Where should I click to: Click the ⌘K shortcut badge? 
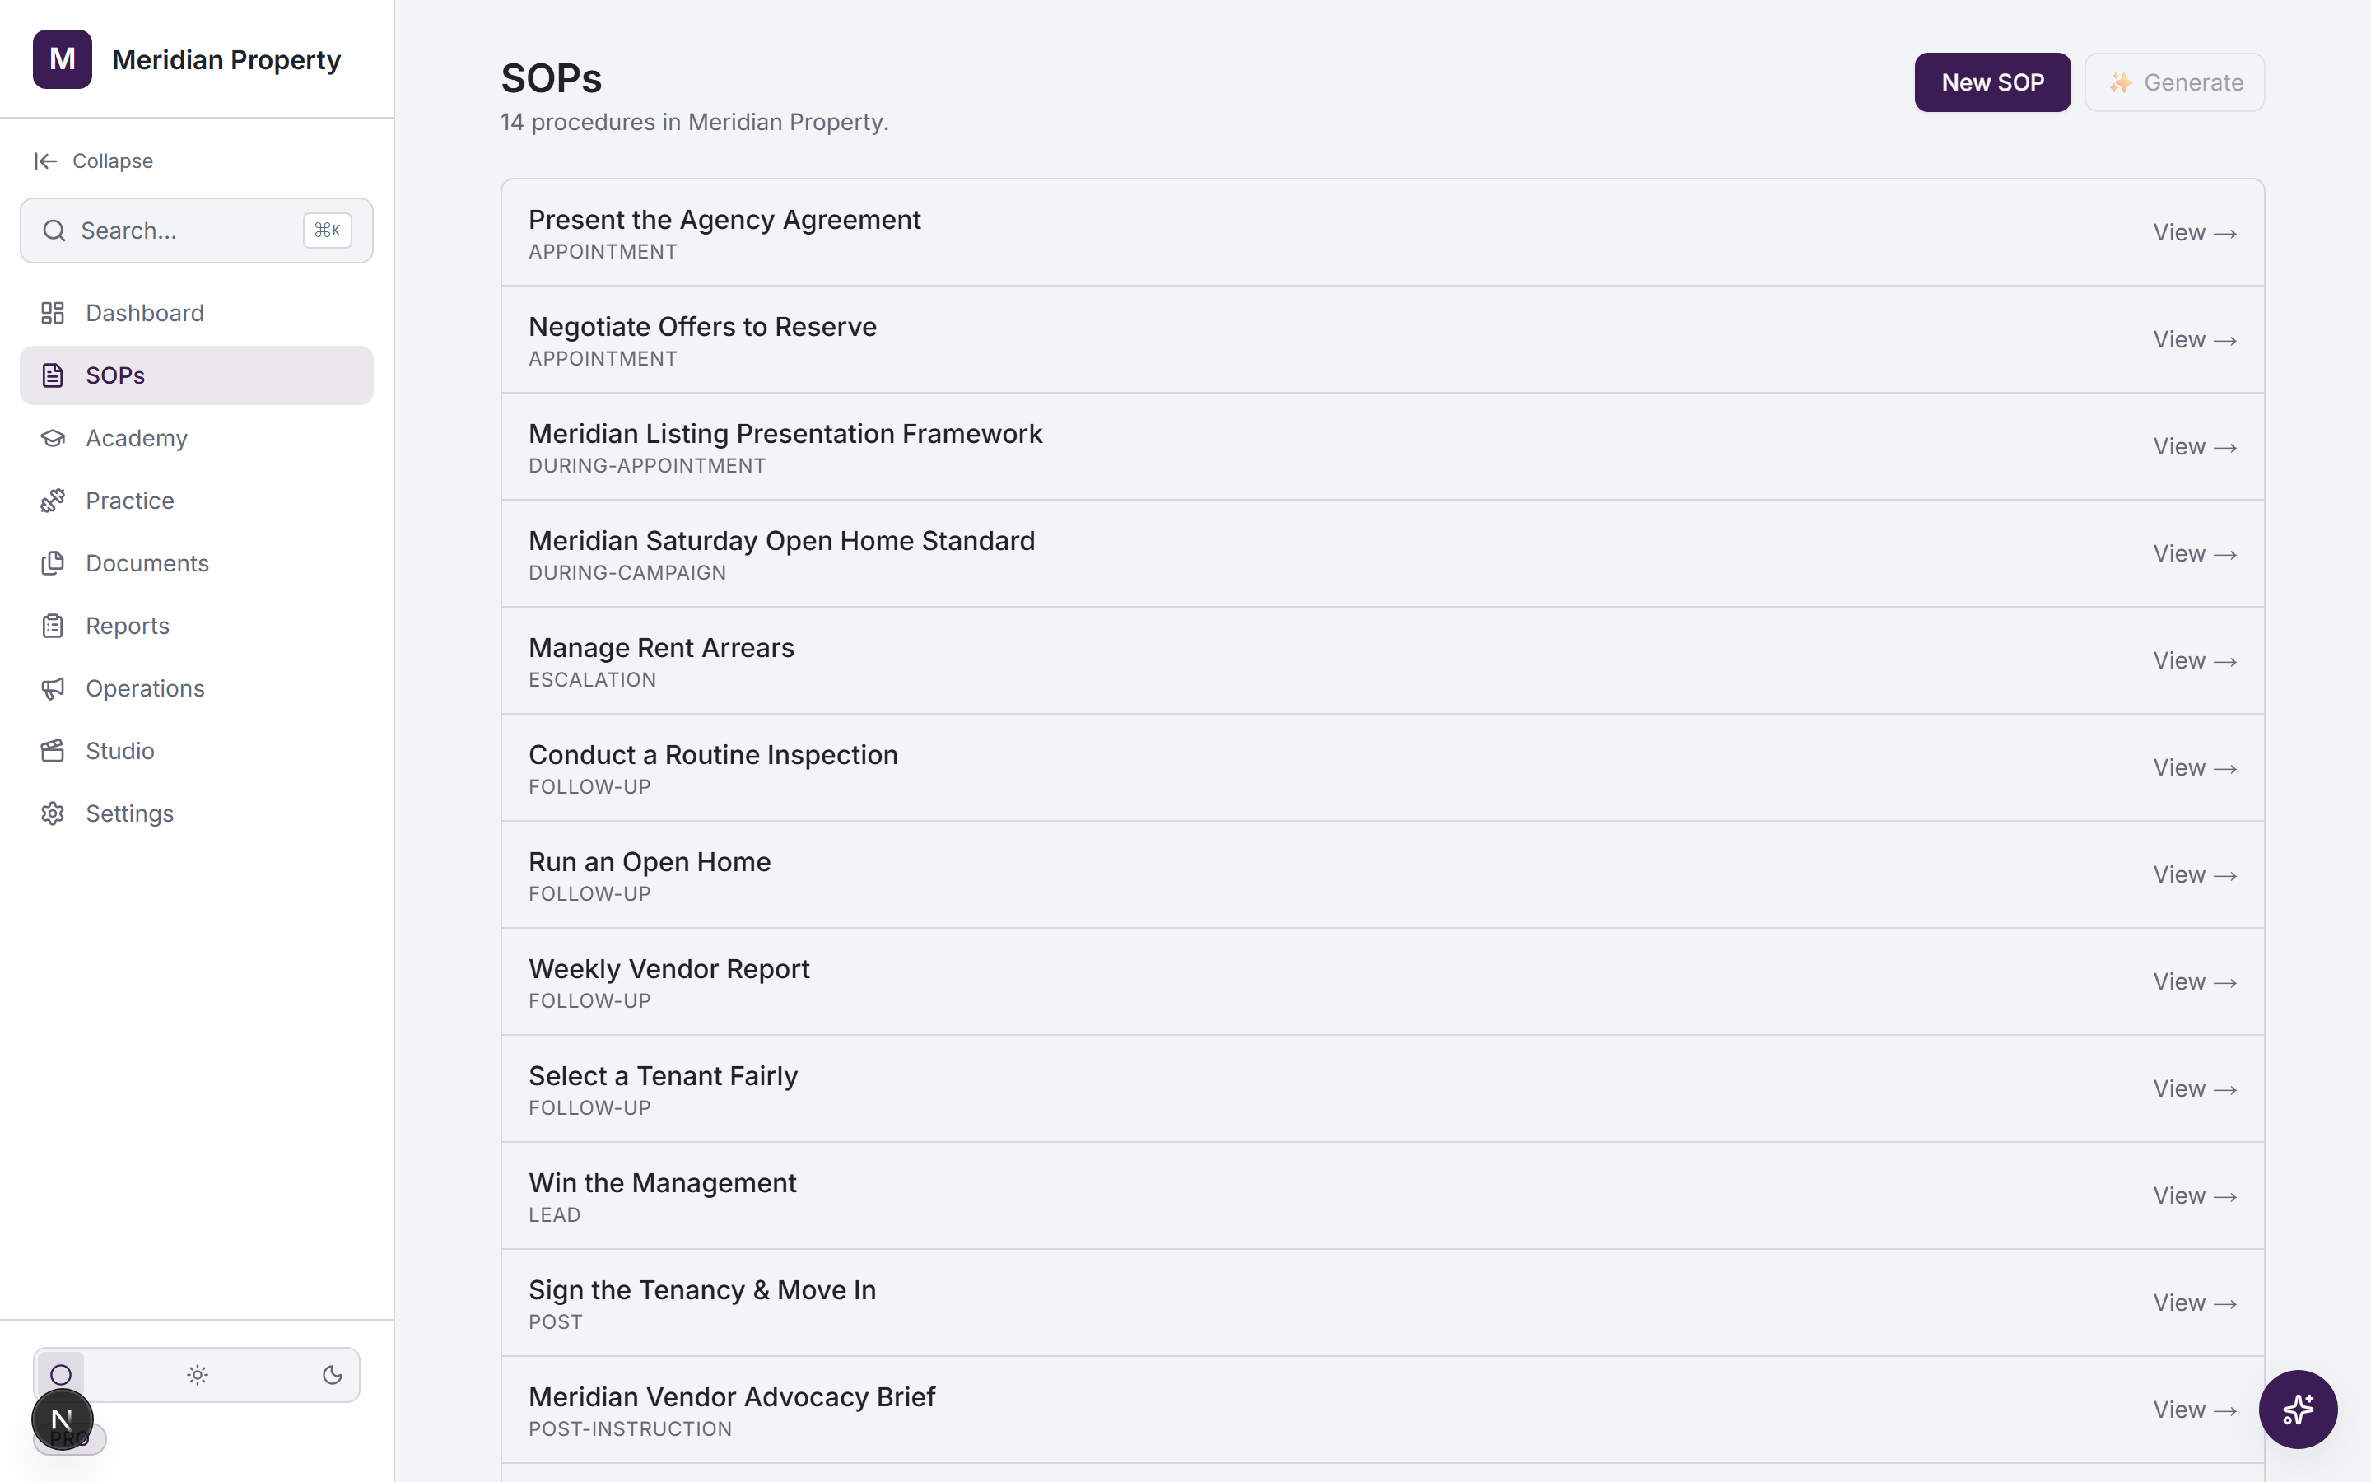[327, 231]
